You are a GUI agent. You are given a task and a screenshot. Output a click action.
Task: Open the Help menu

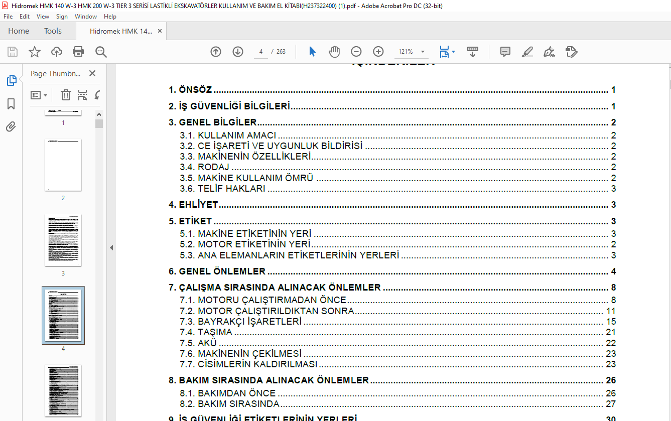[110, 17]
